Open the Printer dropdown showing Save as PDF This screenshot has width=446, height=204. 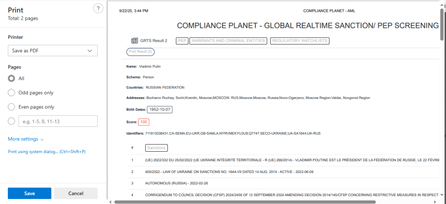[x=52, y=51]
